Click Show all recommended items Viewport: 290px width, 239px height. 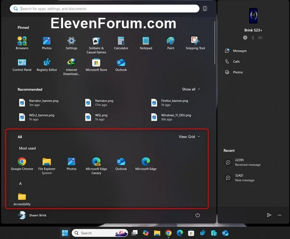click(191, 89)
